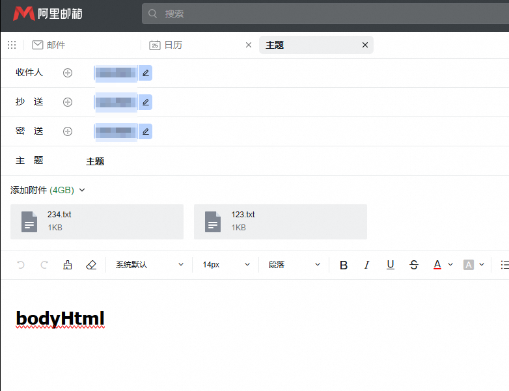The image size is (509, 391).
Task: Click the pencil edit icon on 密送 address
Action: coord(146,131)
